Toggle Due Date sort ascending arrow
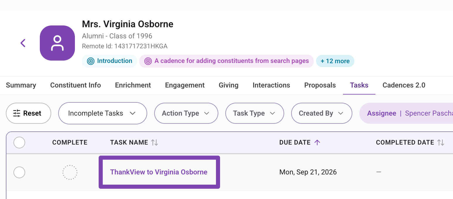Screen dimensions: 453x199 pos(317,143)
